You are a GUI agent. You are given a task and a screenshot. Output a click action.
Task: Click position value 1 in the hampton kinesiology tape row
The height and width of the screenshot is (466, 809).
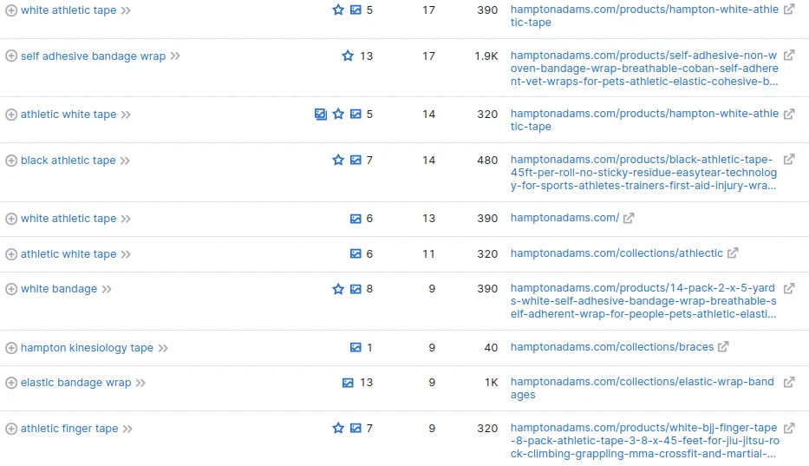click(369, 348)
